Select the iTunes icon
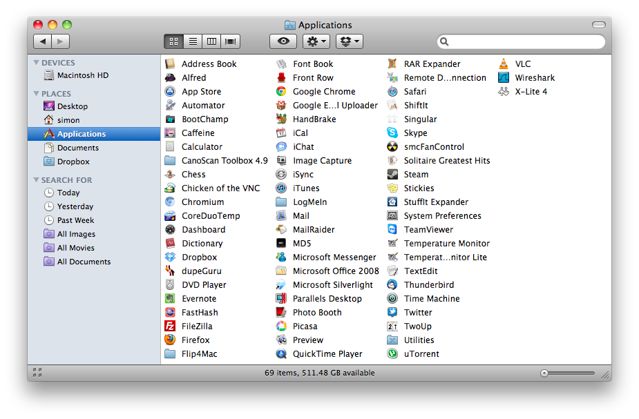639x419 pixels. pyautogui.click(x=281, y=188)
